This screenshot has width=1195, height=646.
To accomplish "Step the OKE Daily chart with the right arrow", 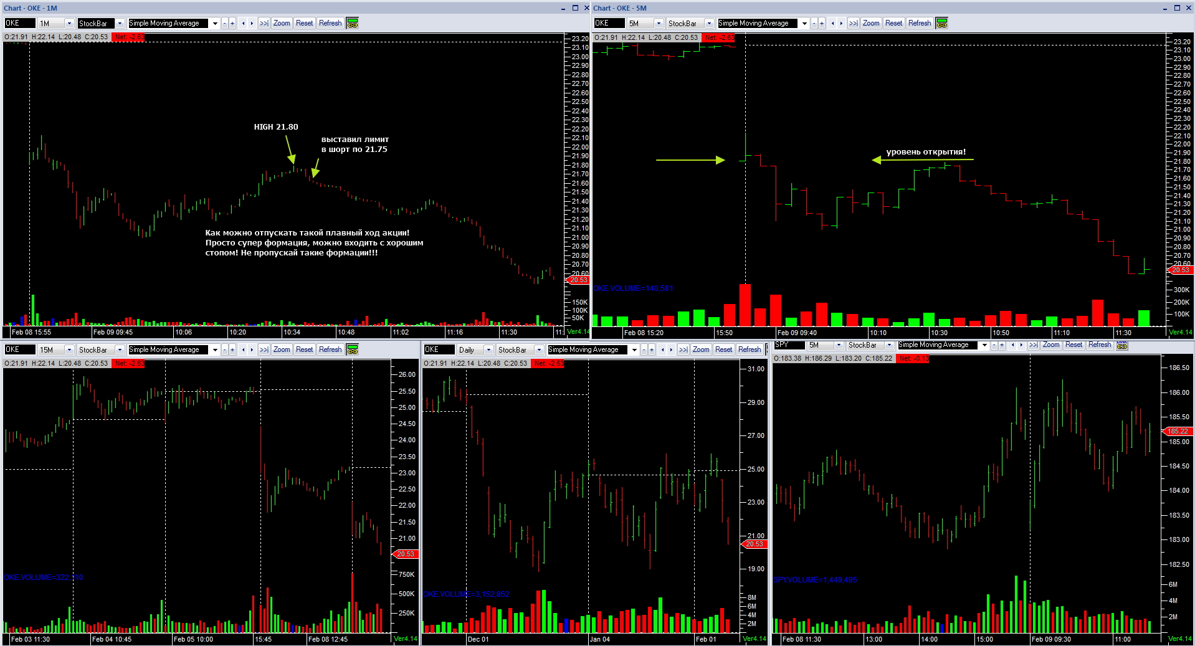I will pyautogui.click(x=671, y=349).
